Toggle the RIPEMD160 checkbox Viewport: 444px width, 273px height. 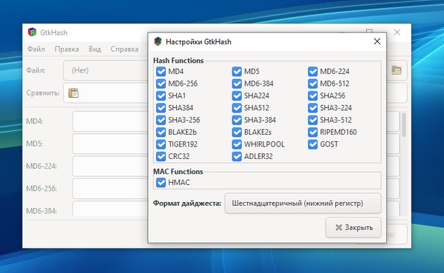[x=312, y=132]
